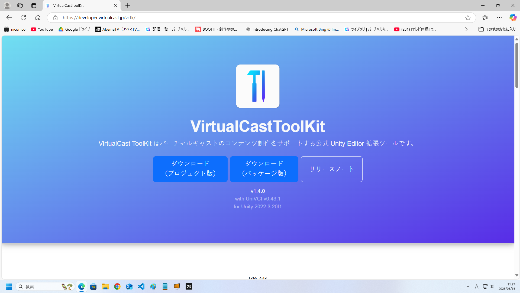The image size is (520, 293).
Task: Open Notepad from the taskbar
Action: pos(165,286)
